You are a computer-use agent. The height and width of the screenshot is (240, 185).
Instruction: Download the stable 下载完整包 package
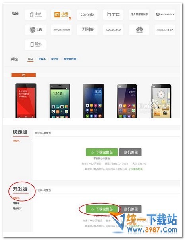(x=102, y=152)
